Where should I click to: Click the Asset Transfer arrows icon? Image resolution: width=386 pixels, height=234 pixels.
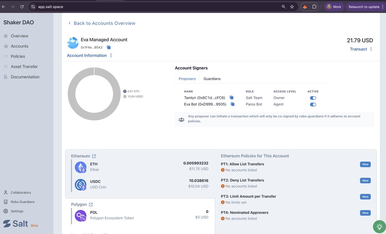[x=5, y=67]
